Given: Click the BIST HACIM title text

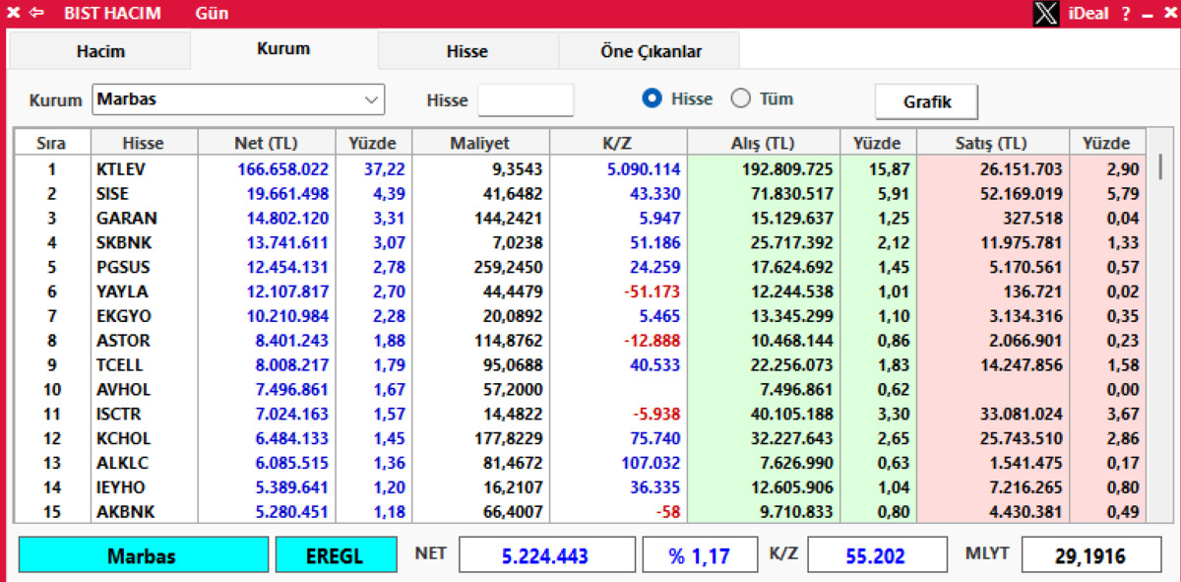Looking at the screenshot, I should tap(112, 14).
